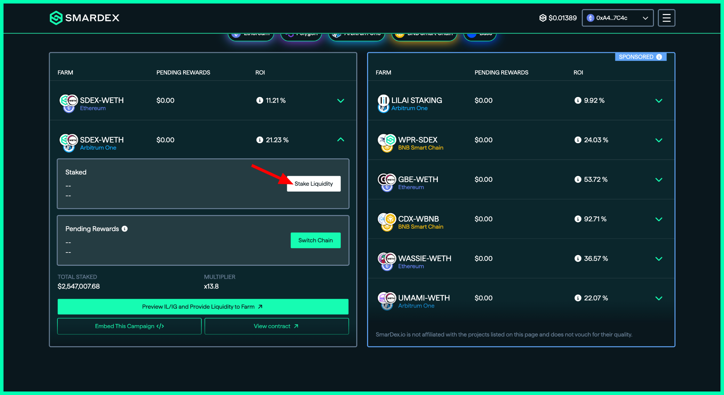The image size is (724, 395).
Task: Expand WASSIE-WETH farm details
Action: (x=659, y=259)
